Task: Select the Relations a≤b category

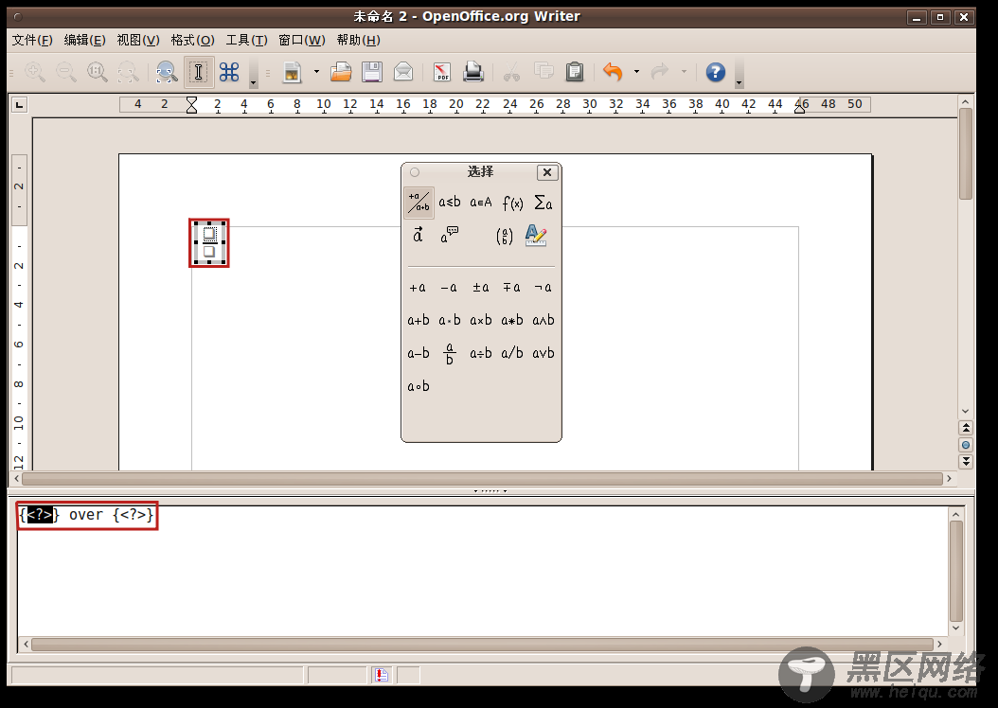Action: coord(450,203)
